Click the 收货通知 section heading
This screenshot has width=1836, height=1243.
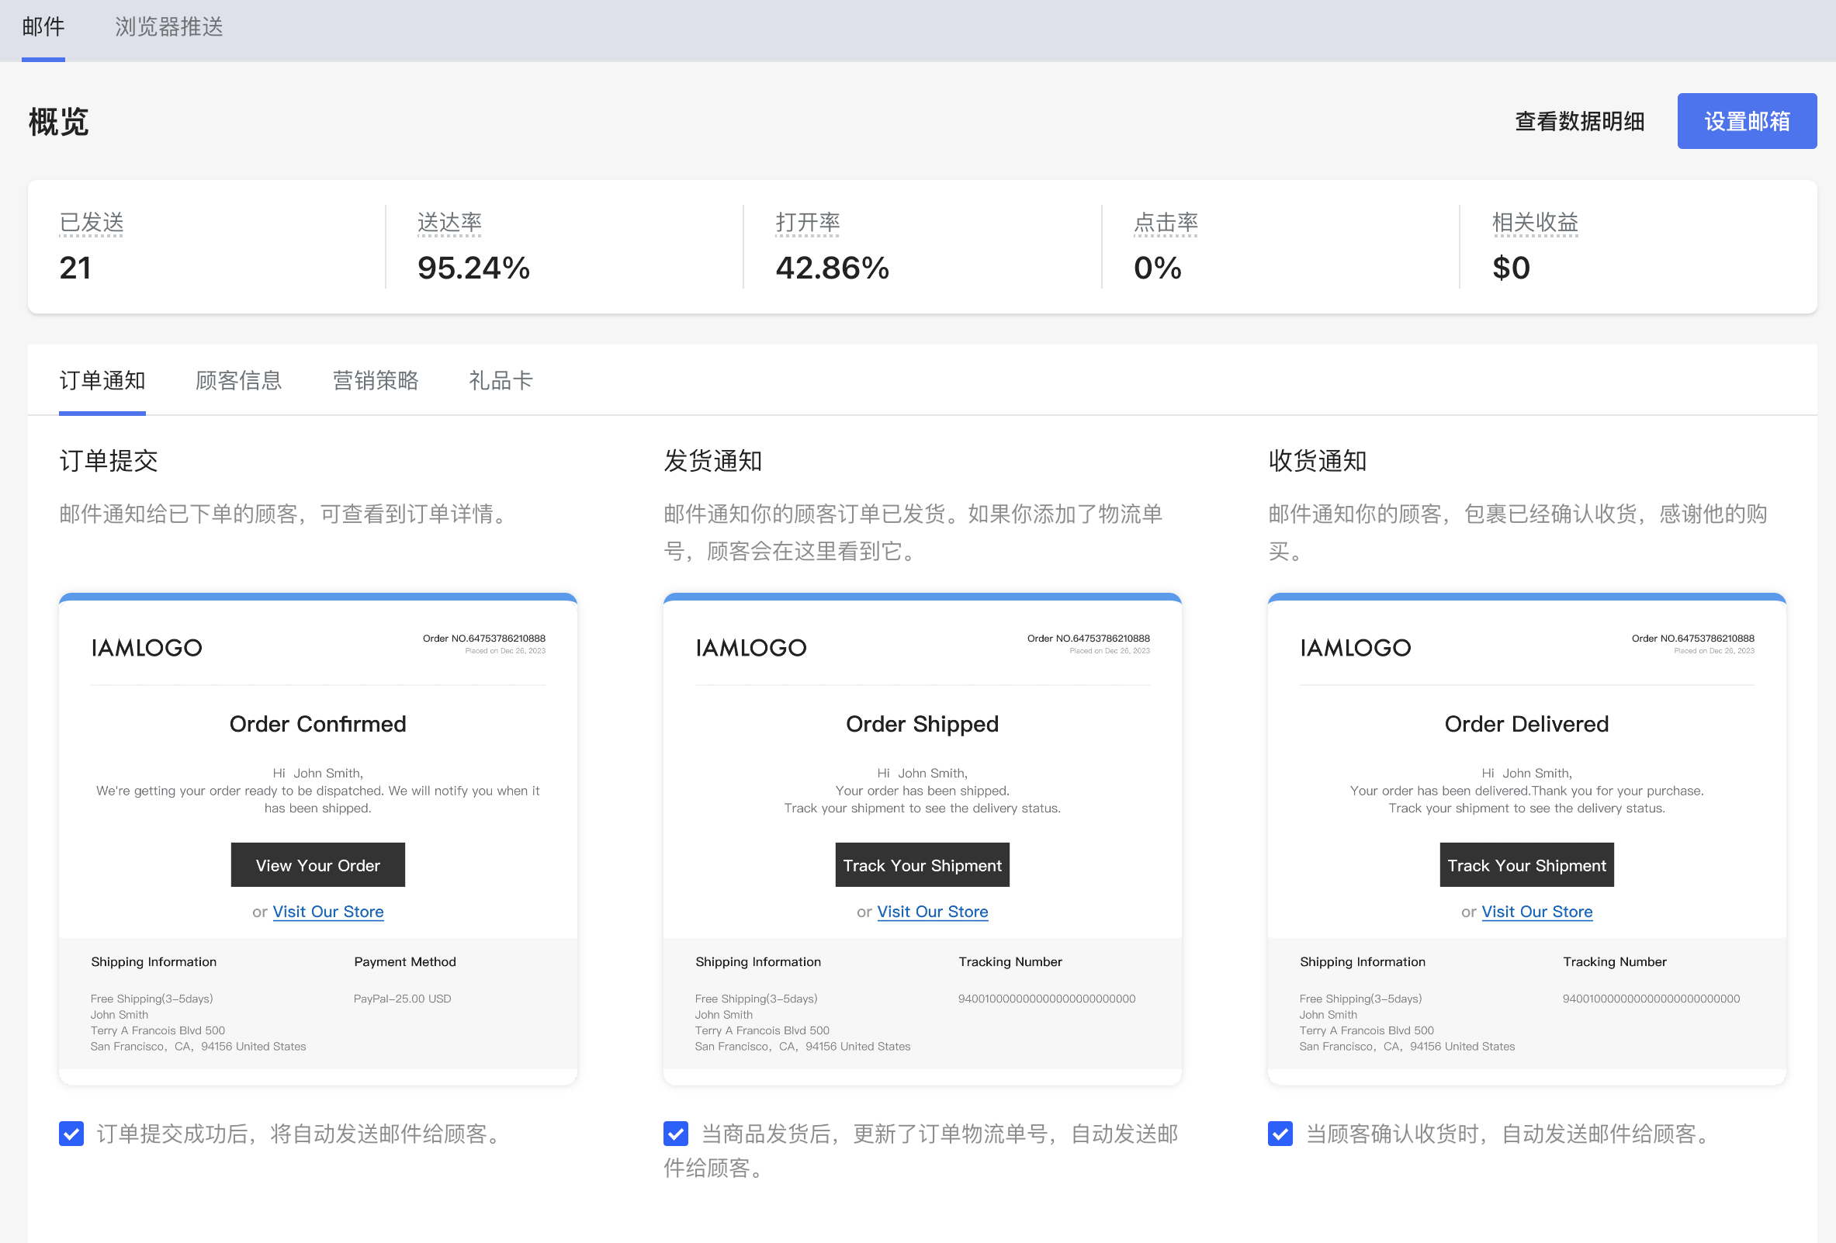(1317, 460)
